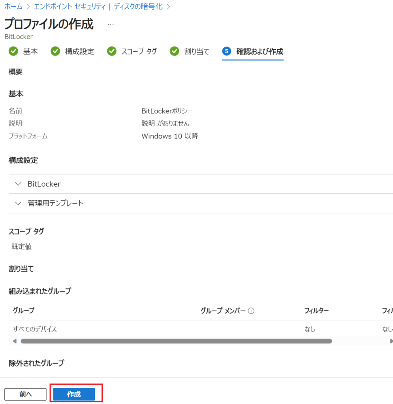The image size is (393, 404).
Task: Click the step 5 number circle
Action: pyautogui.click(x=226, y=51)
